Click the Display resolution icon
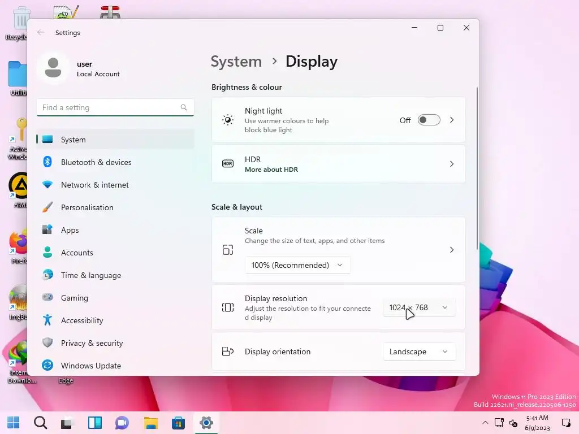 (228, 307)
